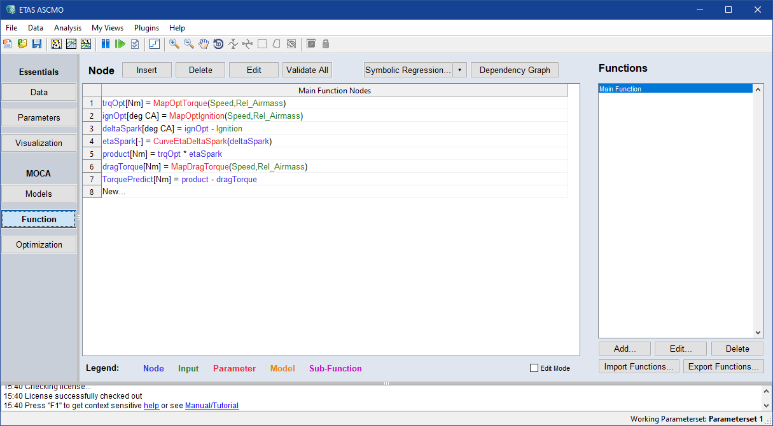Select Main Function in the Functions list
Screen dimensions: 773x426
coord(620,90)
